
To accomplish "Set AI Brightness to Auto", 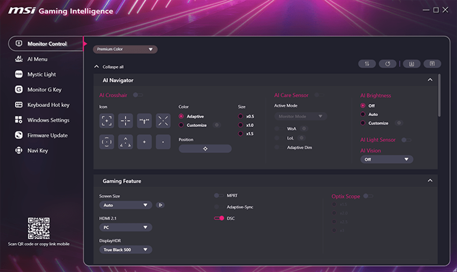I will click(363, 114).
